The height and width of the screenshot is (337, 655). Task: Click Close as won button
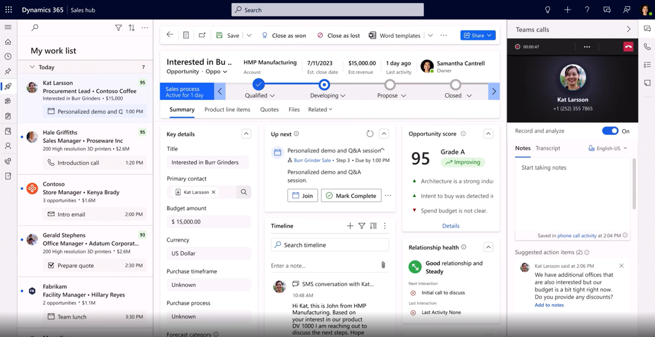[284, 35]
